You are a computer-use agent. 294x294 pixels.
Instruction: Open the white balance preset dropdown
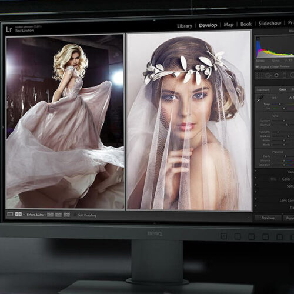292,98
